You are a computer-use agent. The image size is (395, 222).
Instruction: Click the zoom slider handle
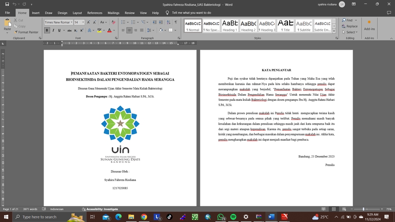click(x=363, y=209)
